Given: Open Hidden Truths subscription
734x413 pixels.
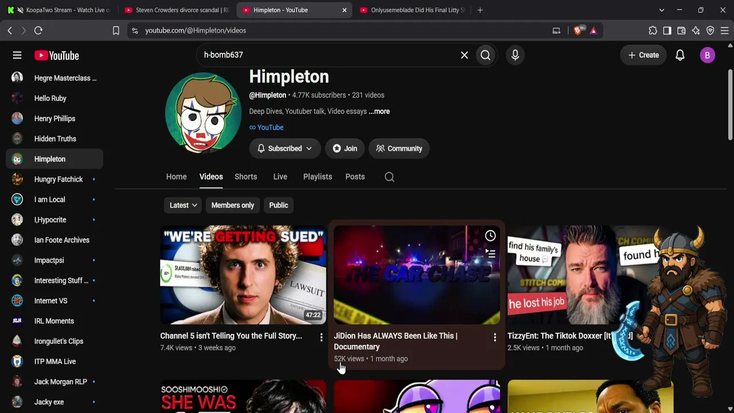Looking at the screenshot, I should (54, 139).
